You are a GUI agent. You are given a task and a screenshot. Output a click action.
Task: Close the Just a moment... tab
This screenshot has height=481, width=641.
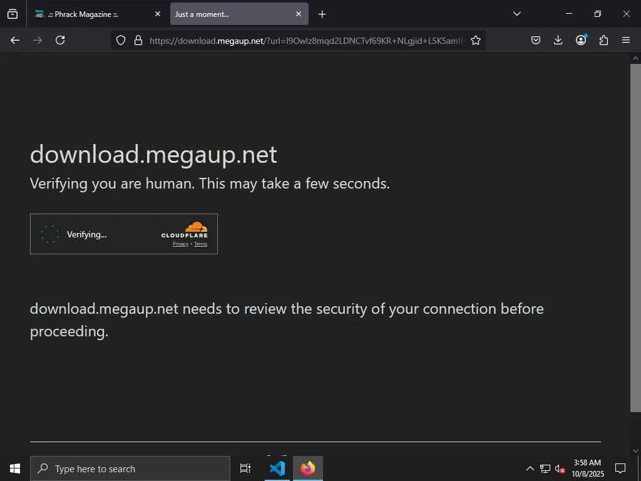click(x=299, y=14)
